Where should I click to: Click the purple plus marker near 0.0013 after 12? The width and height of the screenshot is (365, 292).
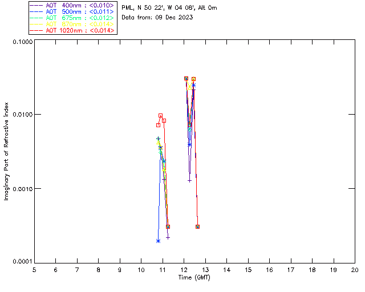pyautogui.click(x=189, y=181)
